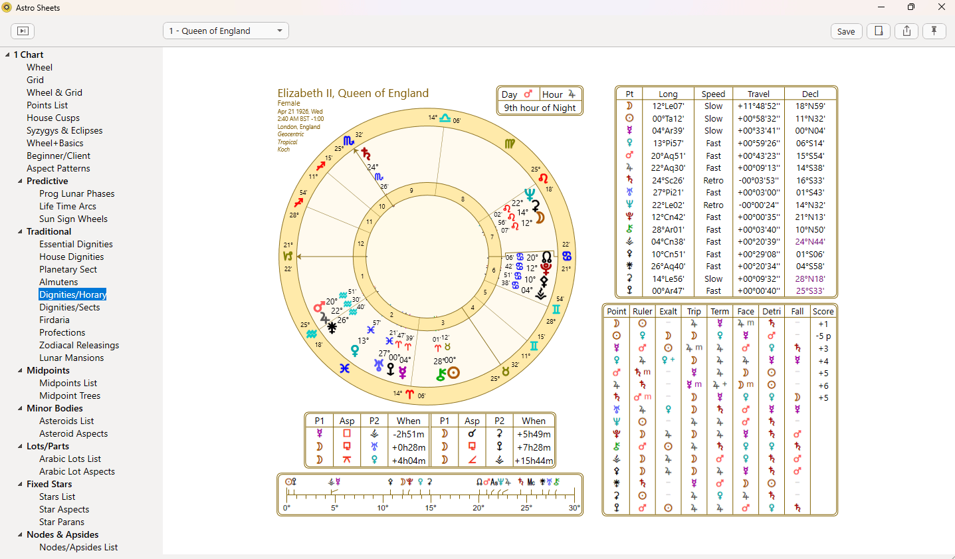Click the Moon glyph in the Pt column

[x=629, y=106]
